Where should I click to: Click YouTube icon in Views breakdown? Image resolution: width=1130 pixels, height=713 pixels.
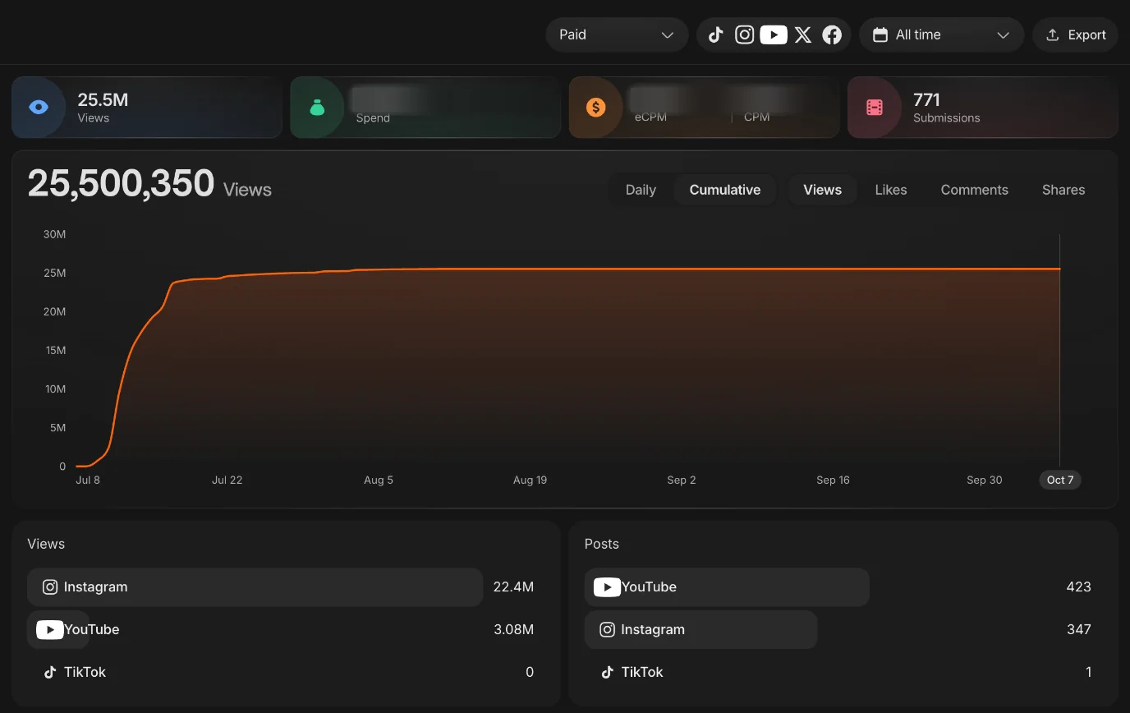[x=50, y=629]
